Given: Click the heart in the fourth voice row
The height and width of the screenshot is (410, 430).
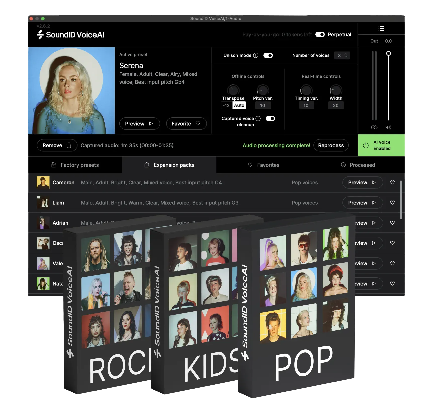Looking at the screenshot, I should click(x=392, y=243).
